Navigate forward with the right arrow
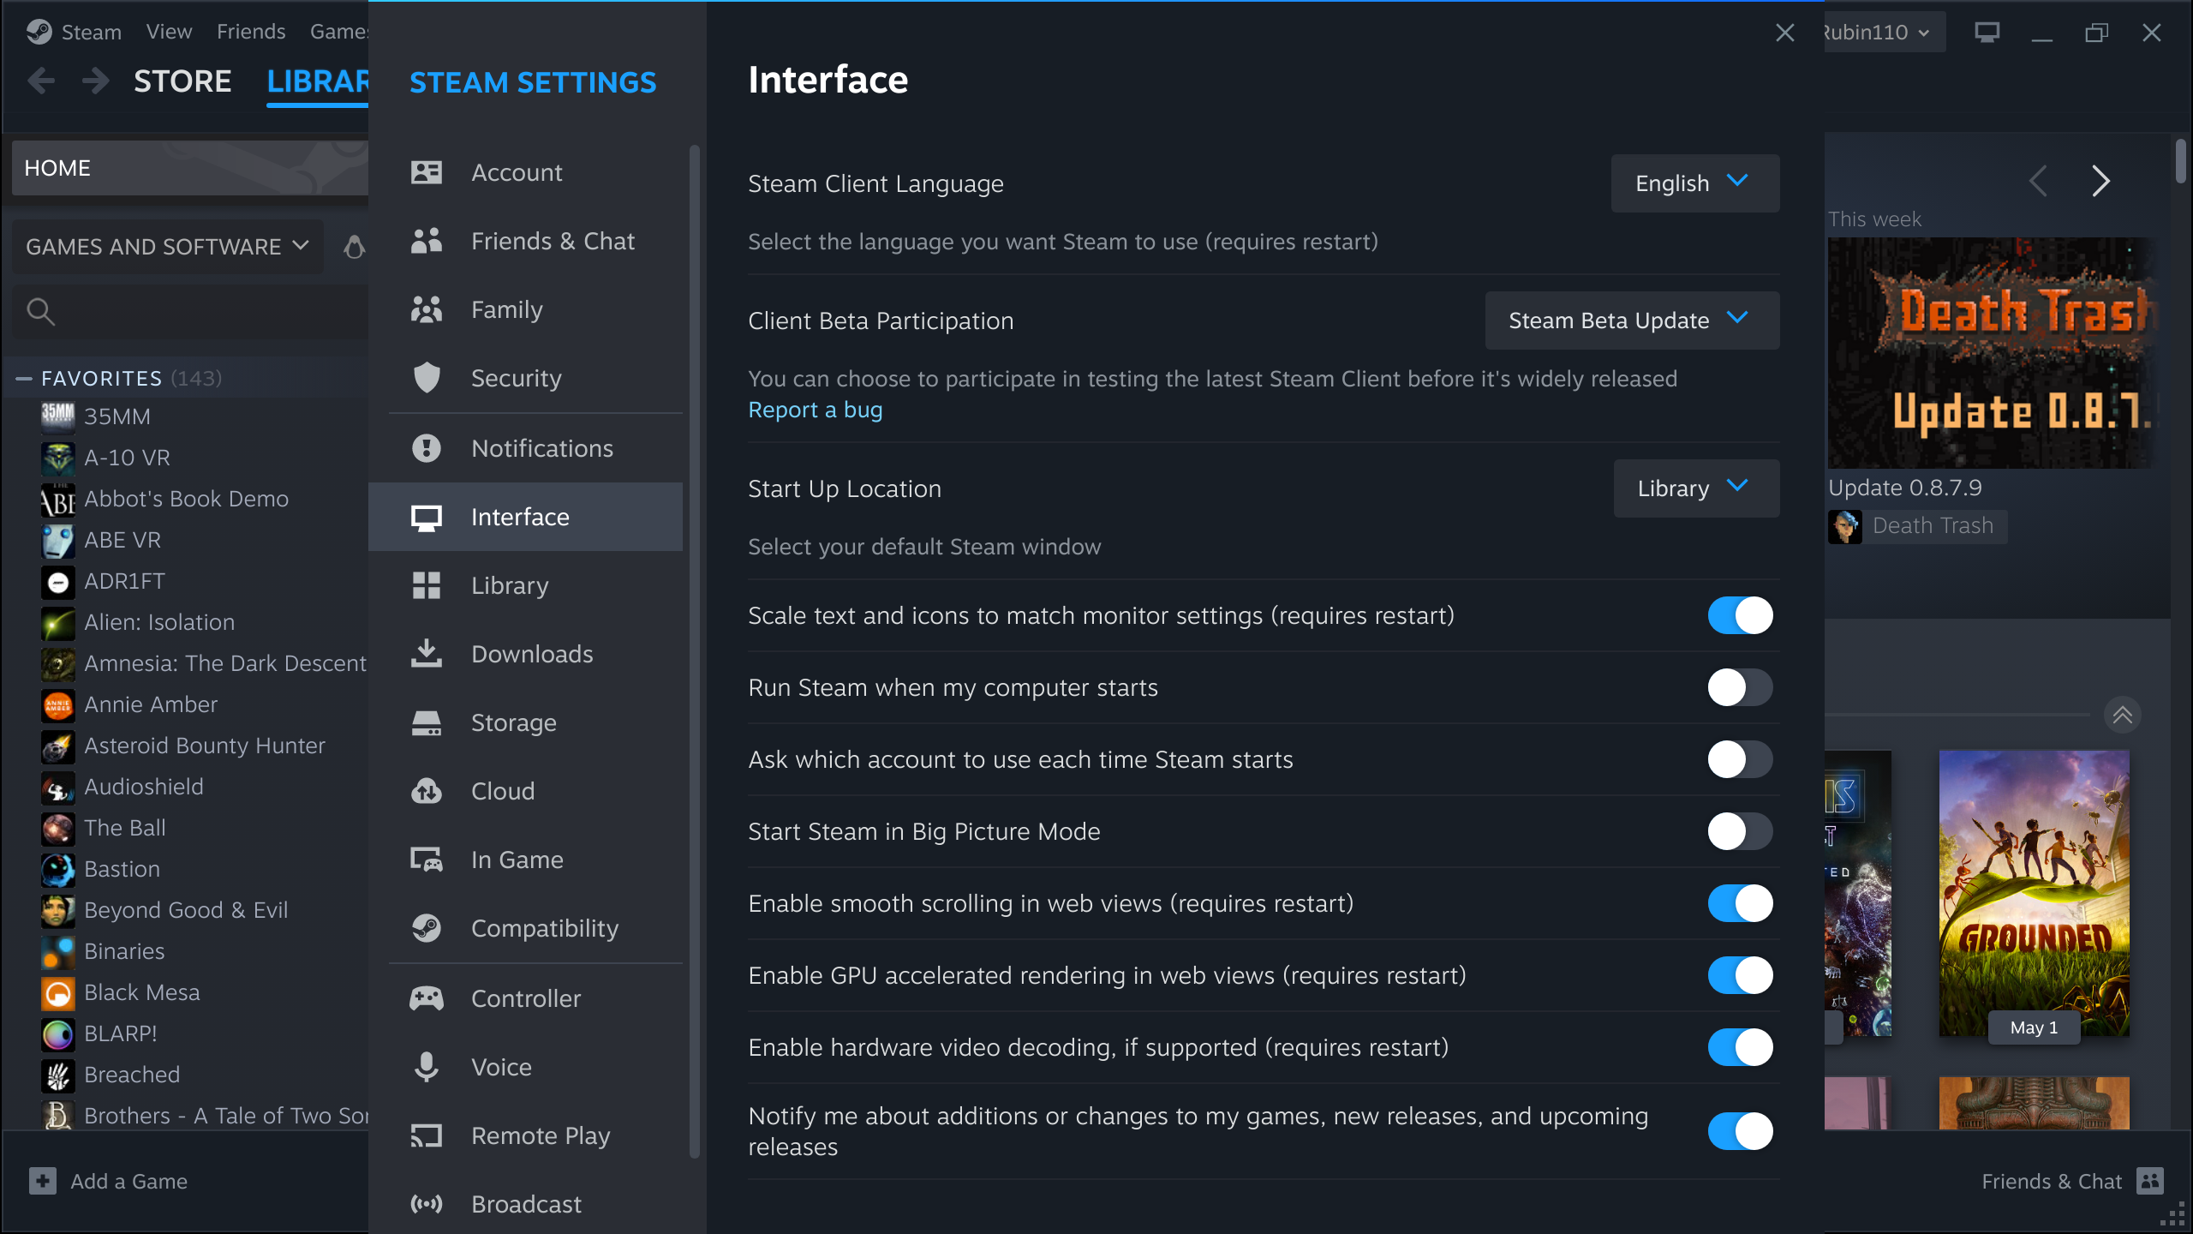Screen dimensions: 2193x1234 [x=95, y=81]
